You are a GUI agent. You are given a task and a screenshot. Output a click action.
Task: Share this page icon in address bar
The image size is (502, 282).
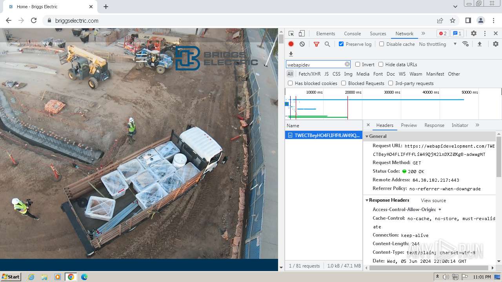coord(440,20)
